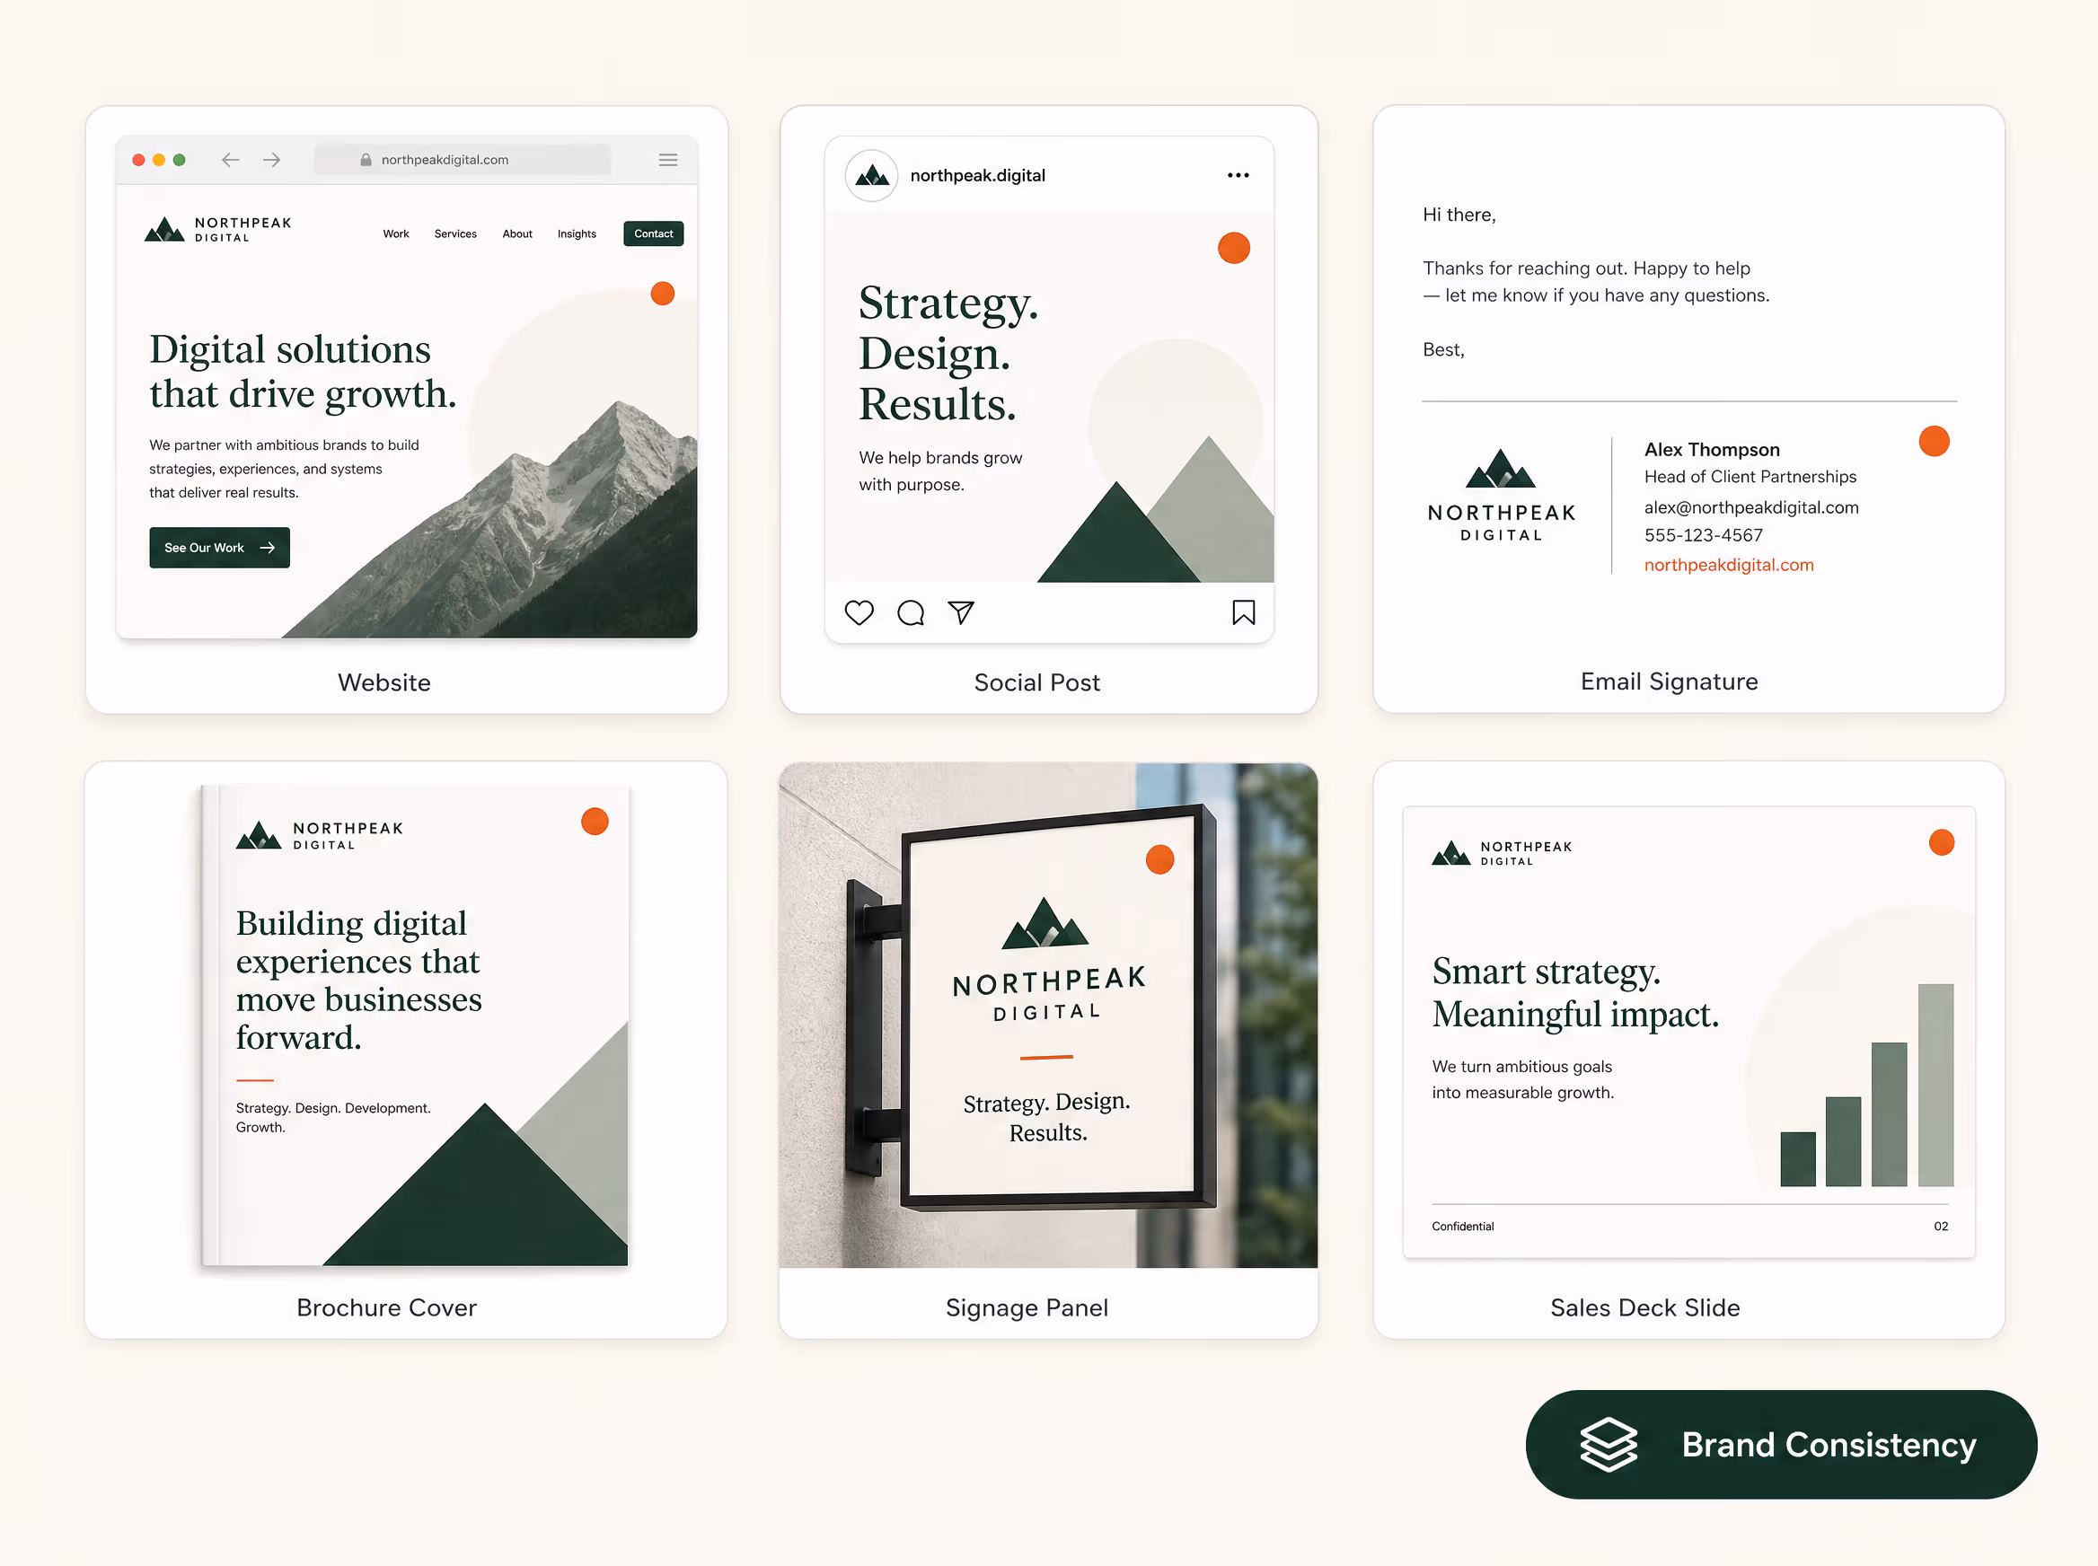Click the mountain logo on signage panel

[1045, 922]
